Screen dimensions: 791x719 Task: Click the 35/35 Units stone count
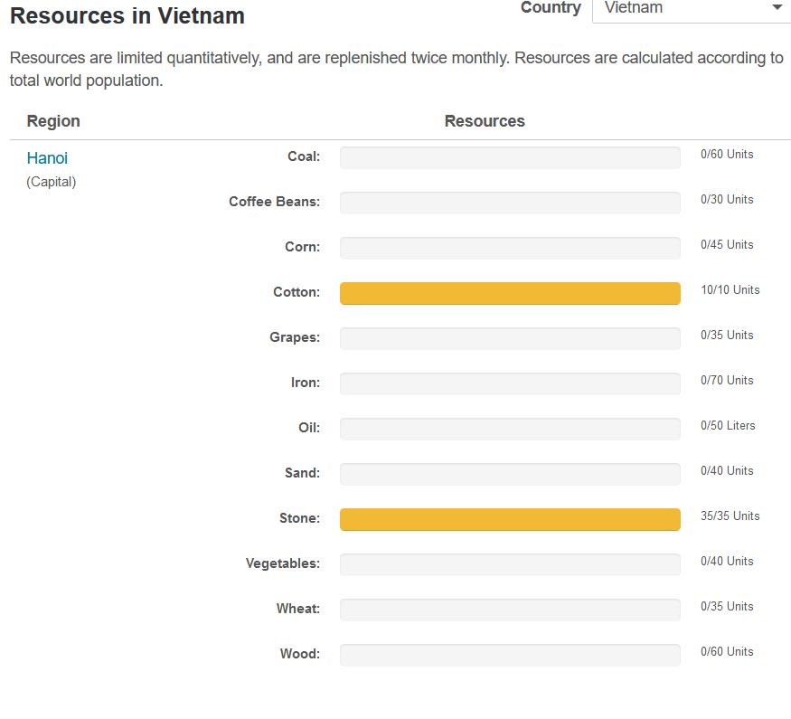coord(730,516)
